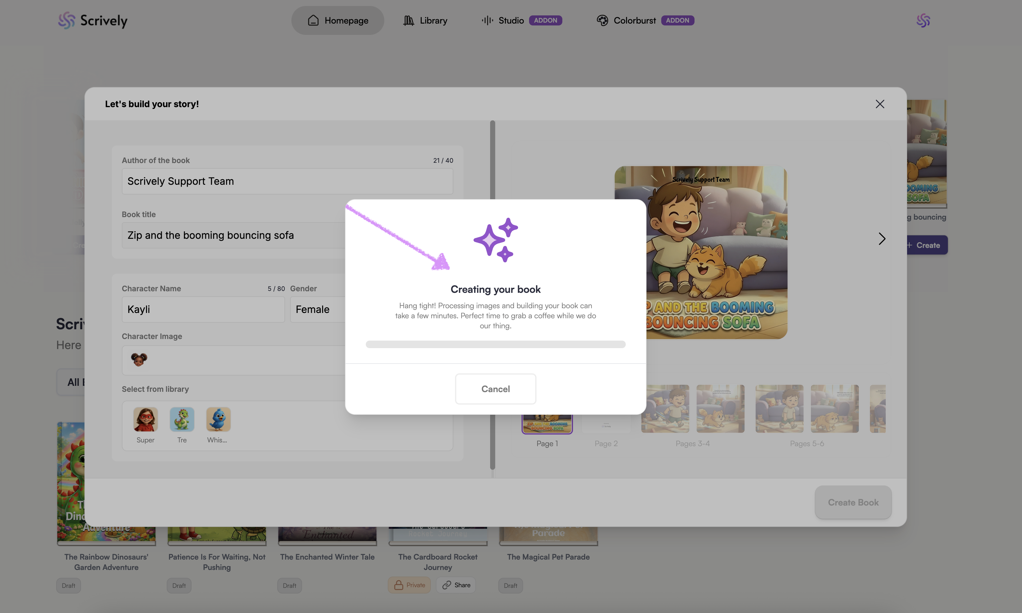Screen dimensions: 1022x613
Task: Open the Gender dropdown showing Female
Action: (x=318, y=309)
